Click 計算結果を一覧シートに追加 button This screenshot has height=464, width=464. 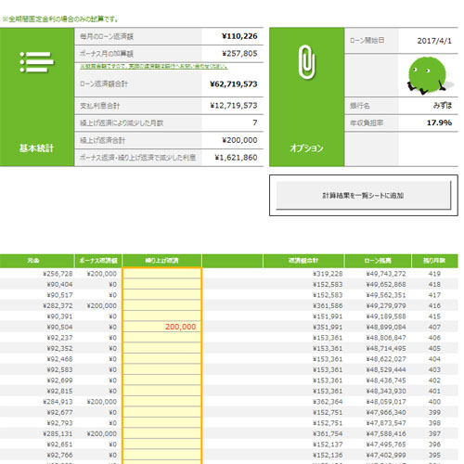[x=364, y=196]
